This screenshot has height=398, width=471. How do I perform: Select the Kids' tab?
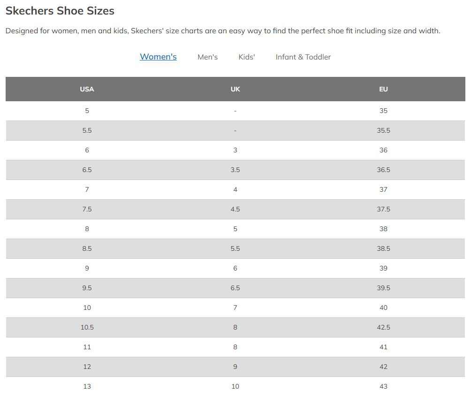coord(247,57)
